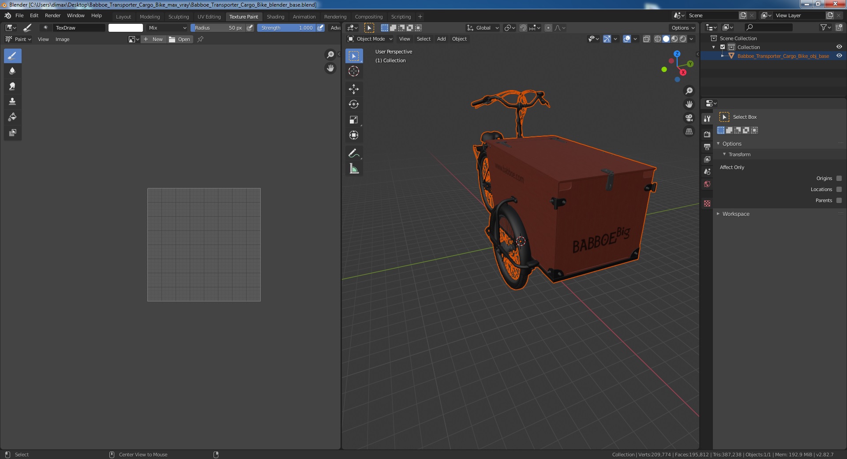
Task: Open View Layer properties tab
Action: click(707, 159)
